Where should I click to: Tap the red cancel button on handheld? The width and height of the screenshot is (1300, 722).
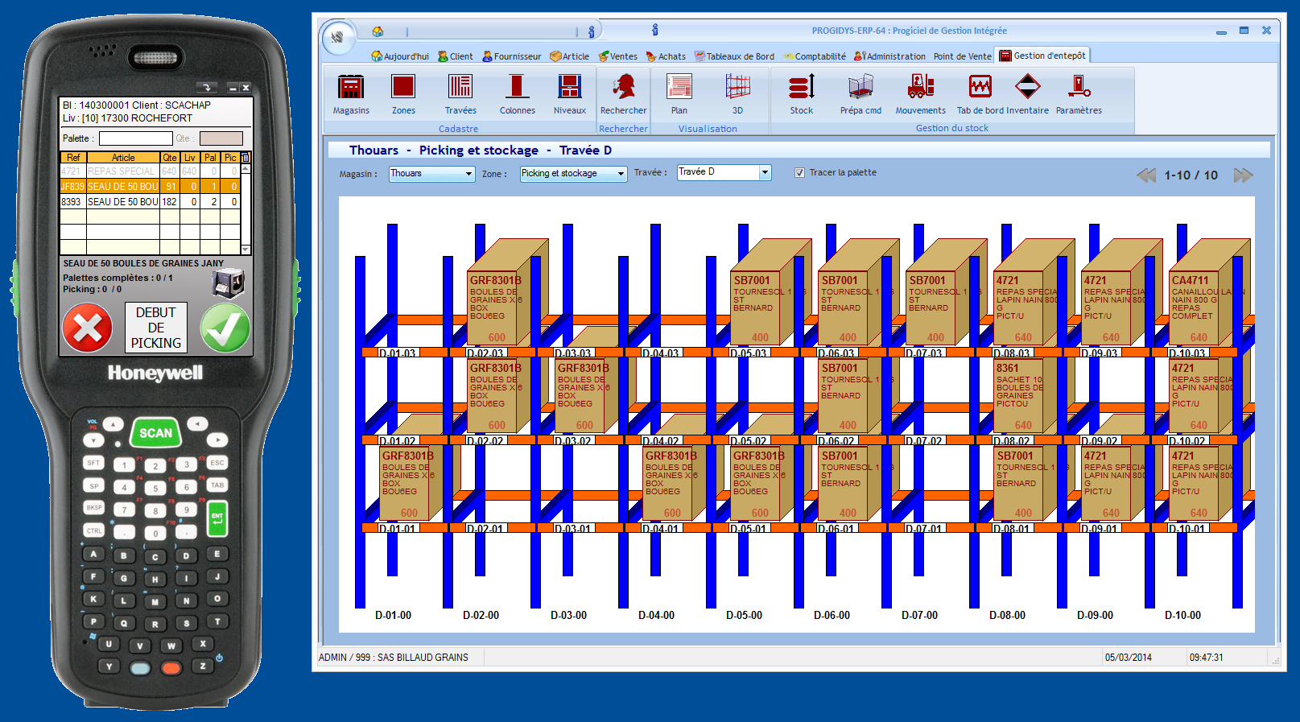(87, 328)
